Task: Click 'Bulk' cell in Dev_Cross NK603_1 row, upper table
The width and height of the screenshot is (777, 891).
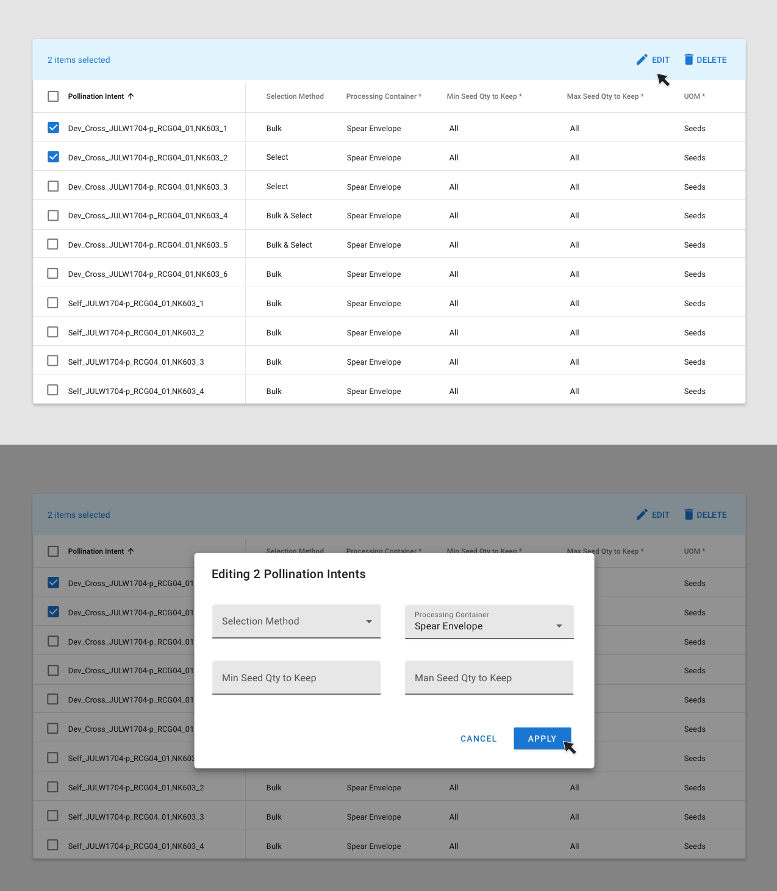Action: coord(274,129)
